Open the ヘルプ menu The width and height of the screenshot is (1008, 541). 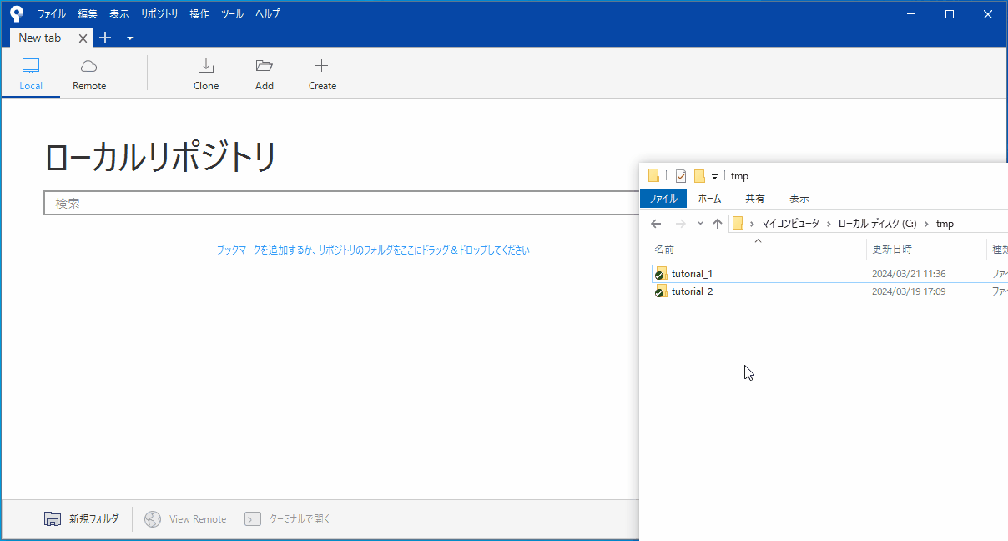268,14
